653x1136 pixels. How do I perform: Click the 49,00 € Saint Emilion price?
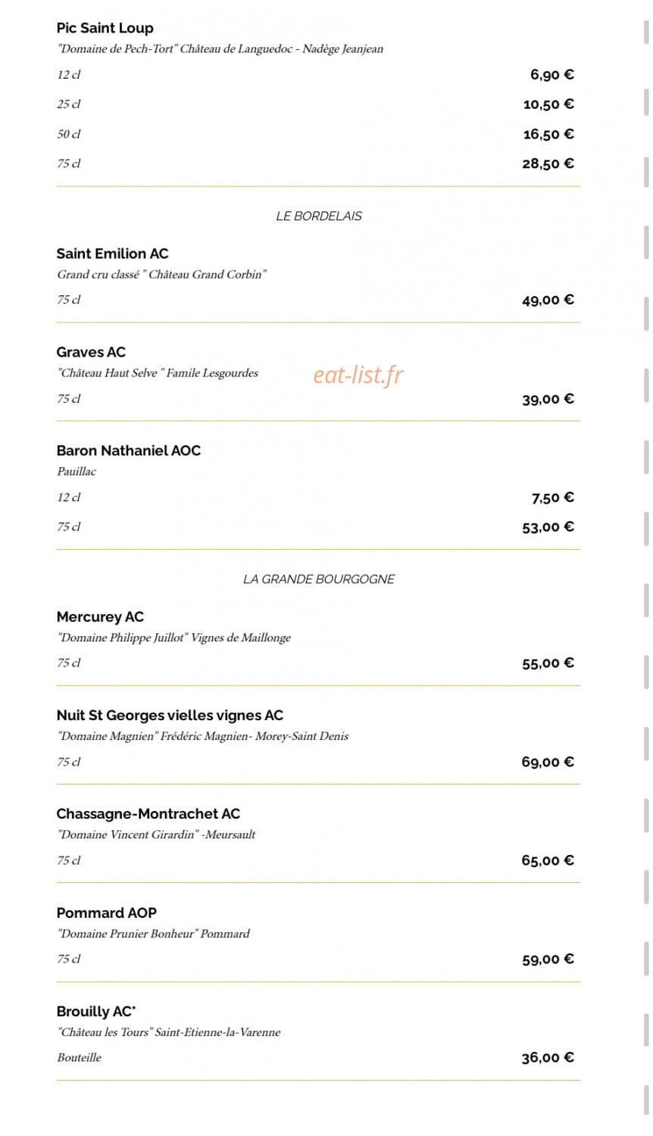(x=548, y=300)
